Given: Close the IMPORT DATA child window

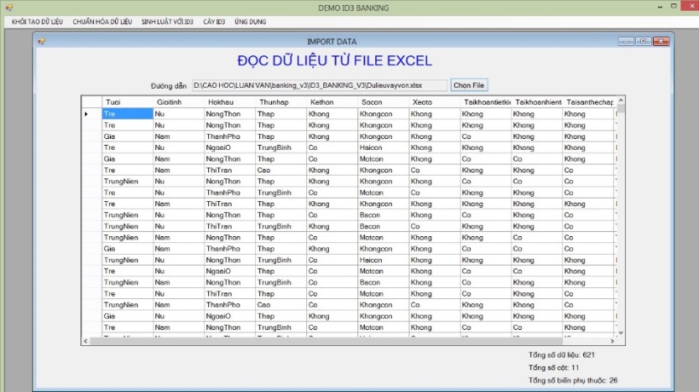Looking at the screenshot, I should 660,41.
